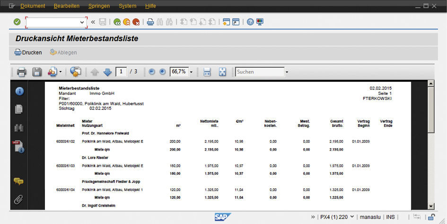Expand the PX4 system info dropdown
Screen dimensions: 447x224
351,217
